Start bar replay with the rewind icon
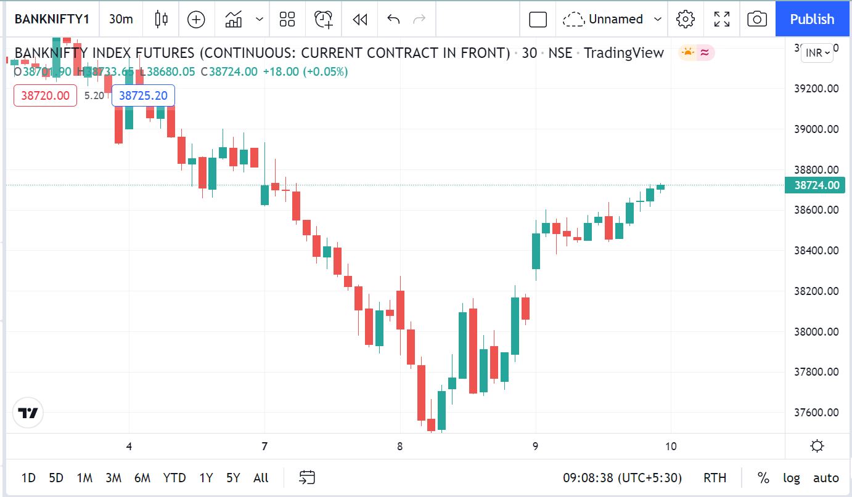This screenshot has height=497, width=852. pyautogui.click(x=360, y=19)
